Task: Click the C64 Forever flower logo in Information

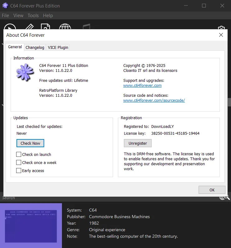Action: click(25, 72)
